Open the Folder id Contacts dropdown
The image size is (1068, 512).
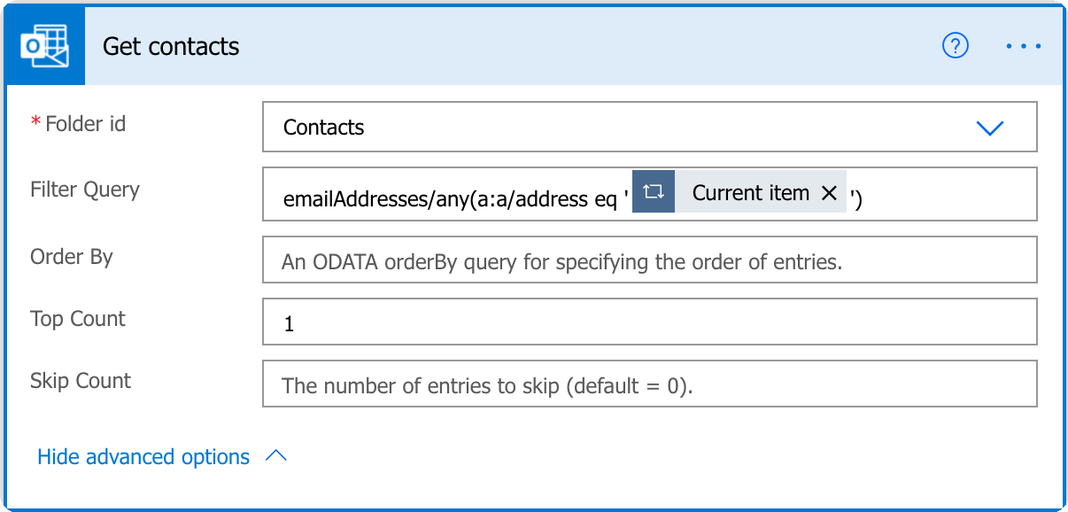(x=649, y=128)
